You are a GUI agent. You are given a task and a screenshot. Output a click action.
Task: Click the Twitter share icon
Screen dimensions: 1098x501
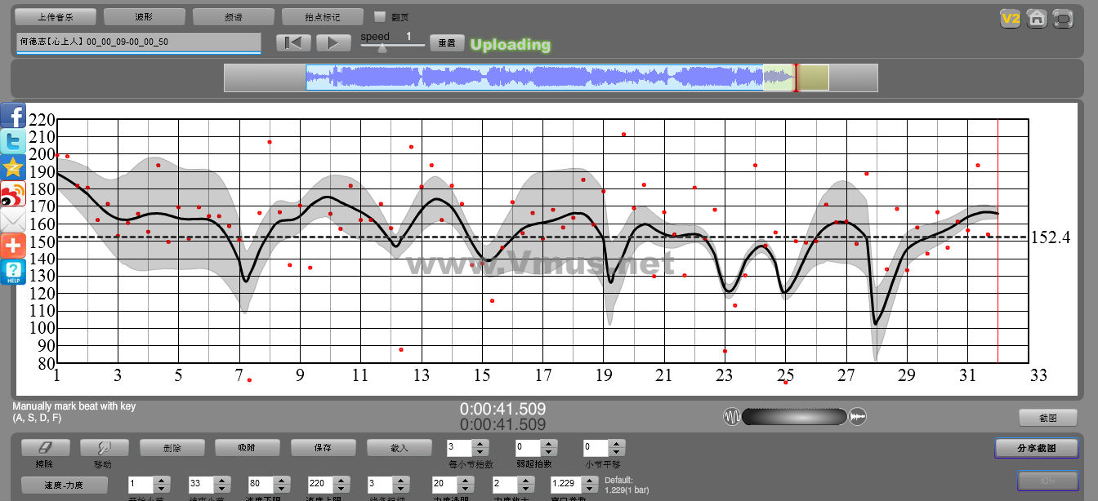click(x=13, y=142)
